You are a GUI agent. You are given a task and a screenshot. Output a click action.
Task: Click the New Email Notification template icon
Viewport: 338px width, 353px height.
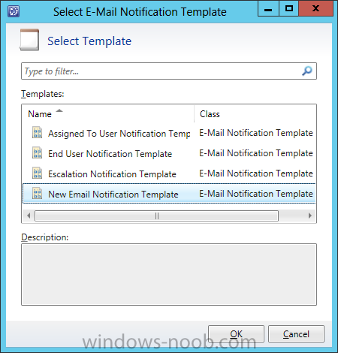click(38, 193)
